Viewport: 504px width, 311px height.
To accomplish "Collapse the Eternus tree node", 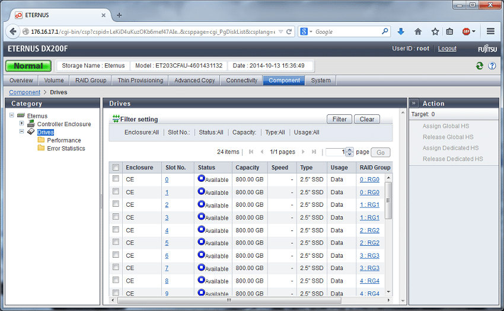I will [x=12, y=115].
